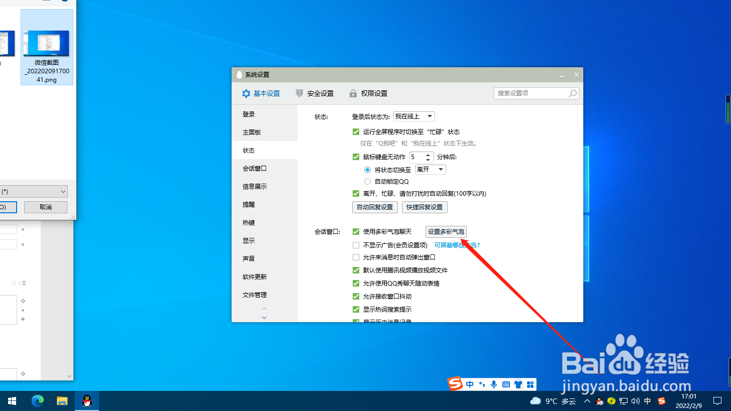Enable 不显示广告(会员设置项) checkbox

point(356,245)
